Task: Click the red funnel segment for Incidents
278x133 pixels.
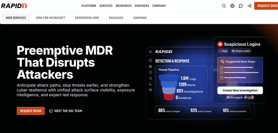Action: (169, 97)
